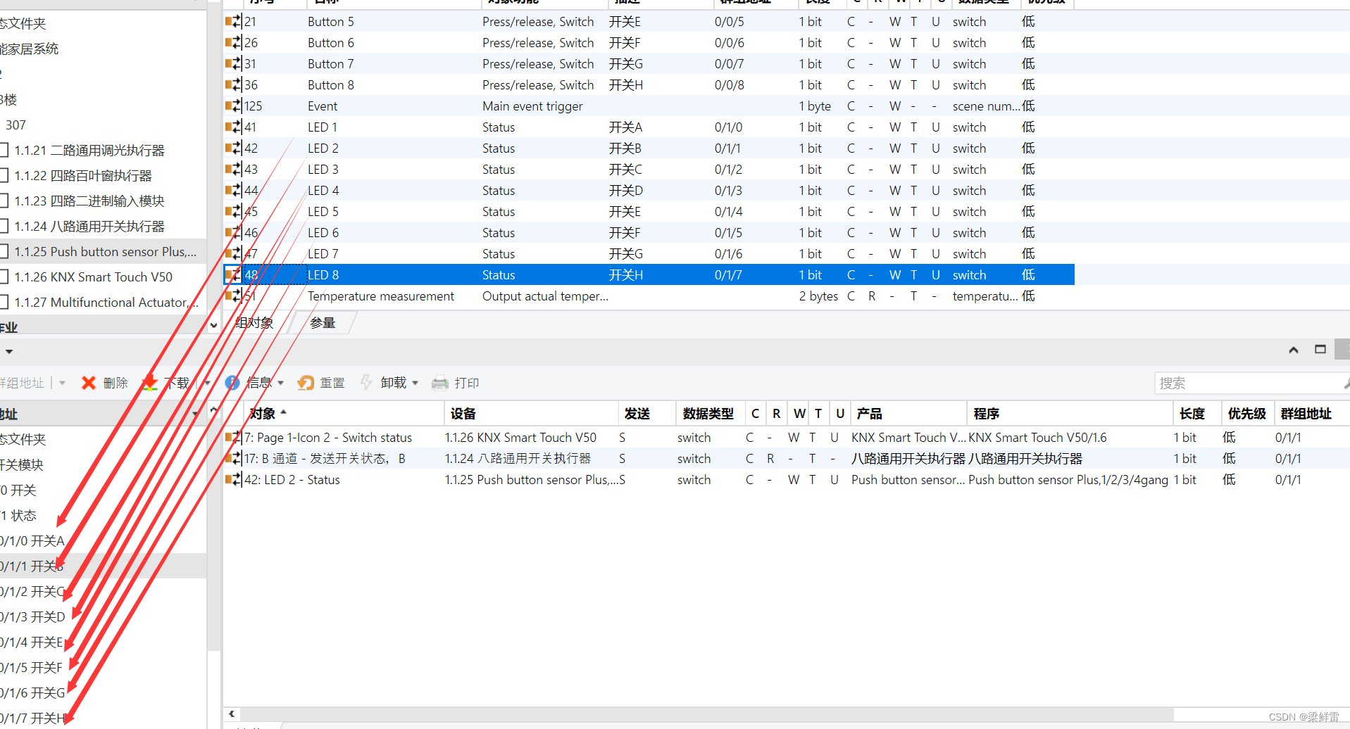Click the 'Temperature measurement' object name

tap(381, 296)
